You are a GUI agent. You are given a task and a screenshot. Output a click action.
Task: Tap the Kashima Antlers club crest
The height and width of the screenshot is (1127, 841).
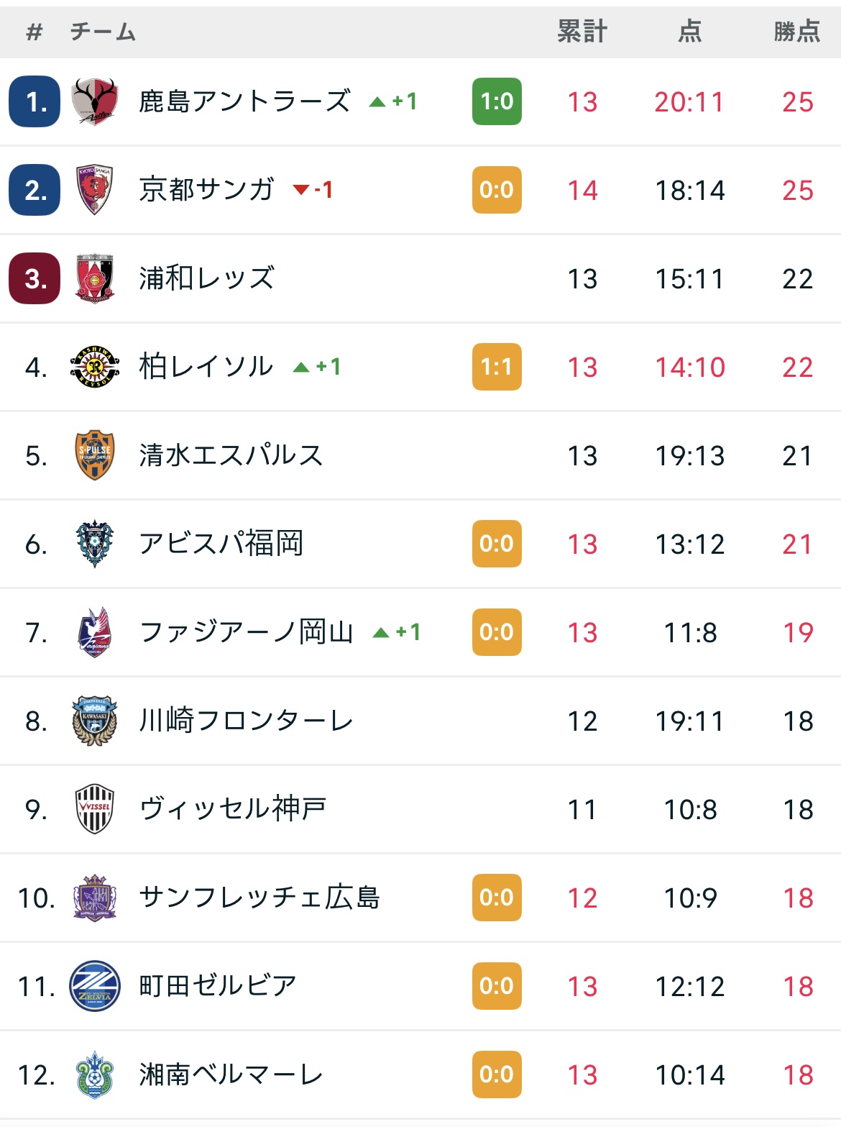pos(94,101)
